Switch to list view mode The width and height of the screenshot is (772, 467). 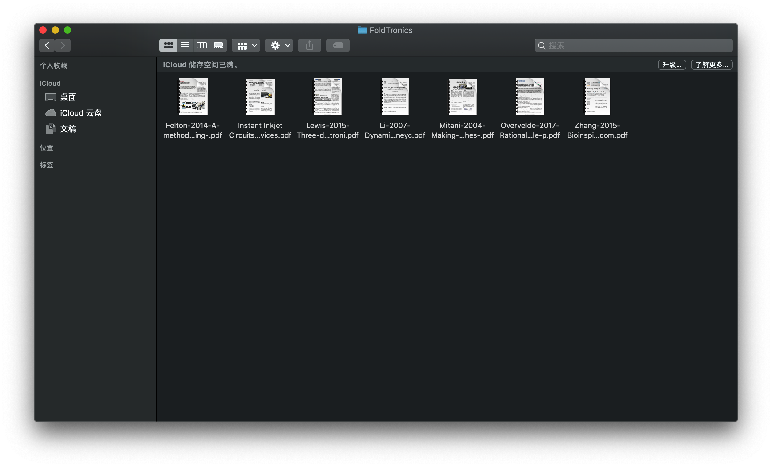point(185,45)
